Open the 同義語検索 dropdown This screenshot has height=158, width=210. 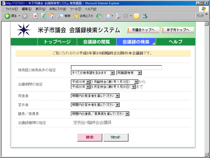tap(129, 73)
